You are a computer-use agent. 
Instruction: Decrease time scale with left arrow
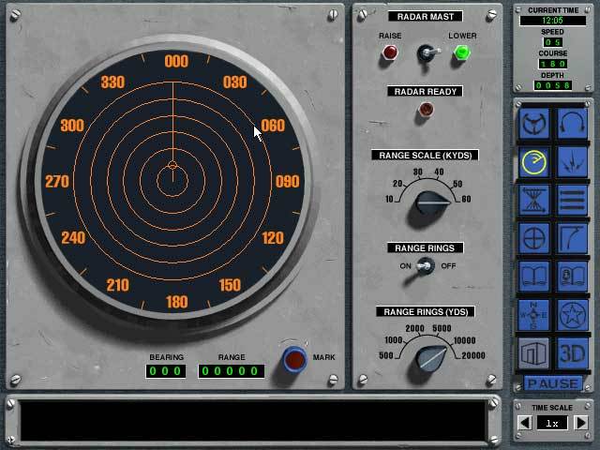[525, 423]
